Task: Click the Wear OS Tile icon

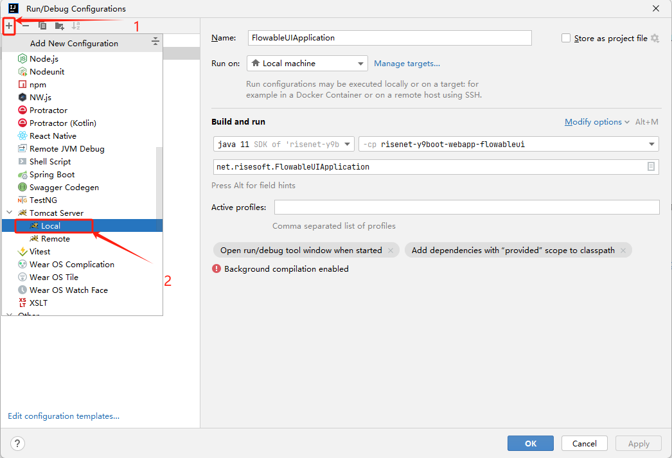Action: click(x=22, y=277)
